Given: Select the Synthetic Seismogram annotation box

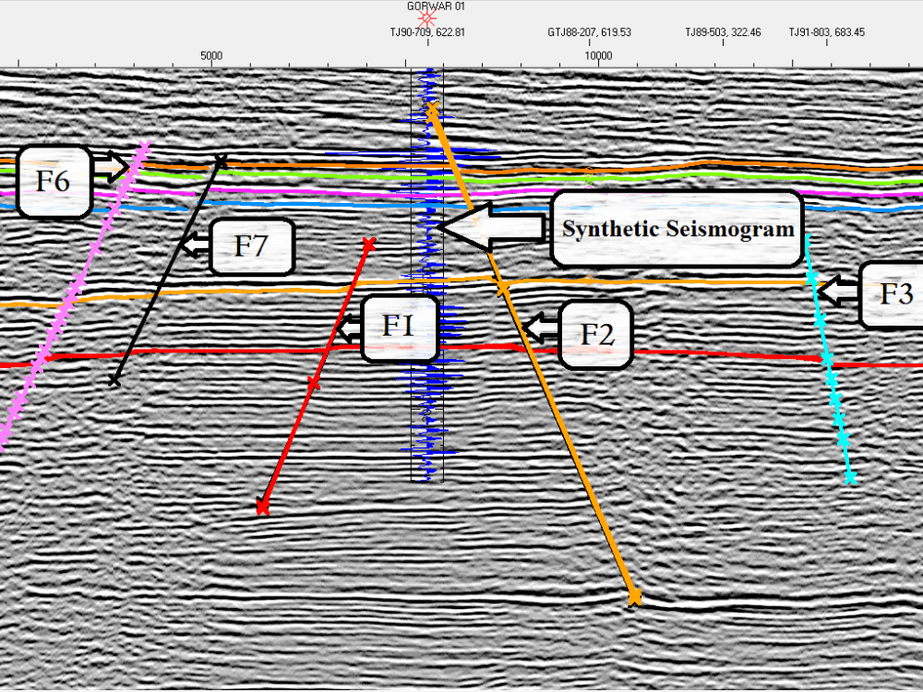Looking at the screenshot, I should pos(677,227).
